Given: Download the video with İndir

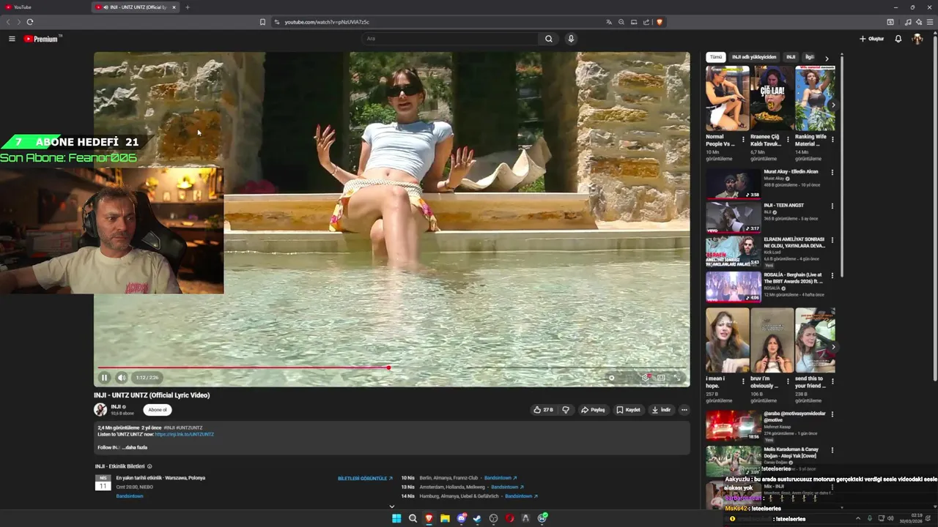Looking at the screenshot, I should (661, 410).
